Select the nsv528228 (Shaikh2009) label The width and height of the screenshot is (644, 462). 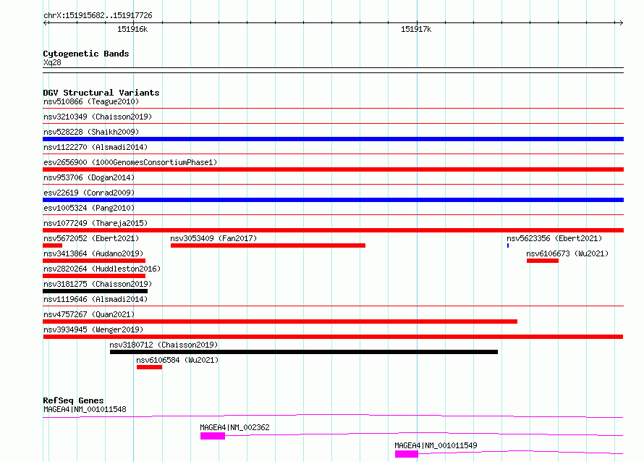click(x=91, y=132)
